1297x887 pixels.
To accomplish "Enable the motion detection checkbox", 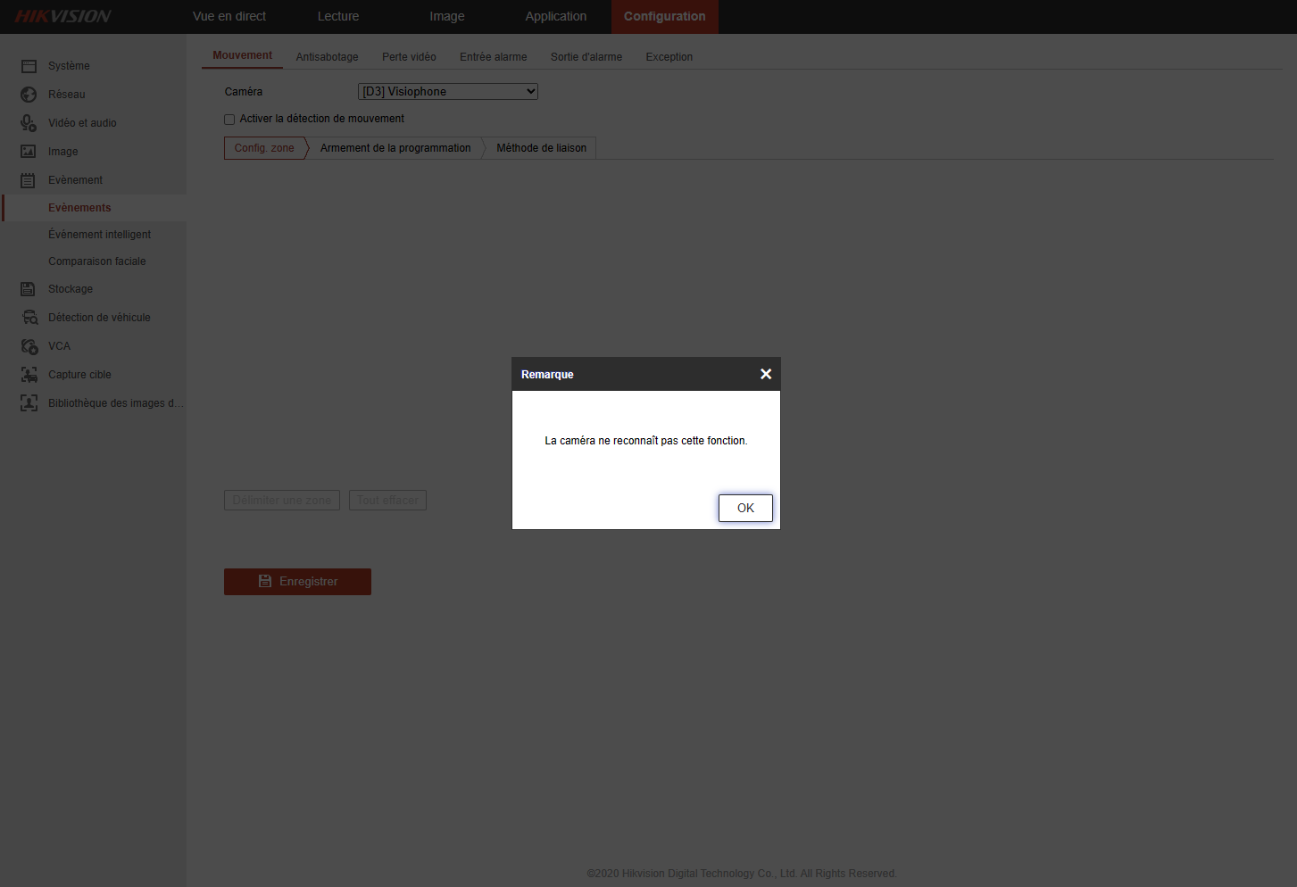I will point(229,120).
